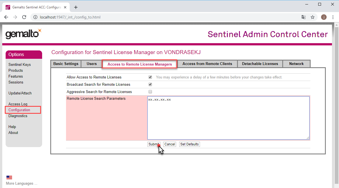This screenshot has height=188, width=339.
Task: Switch to the Basic Settings tab
Action: point(65,64)
